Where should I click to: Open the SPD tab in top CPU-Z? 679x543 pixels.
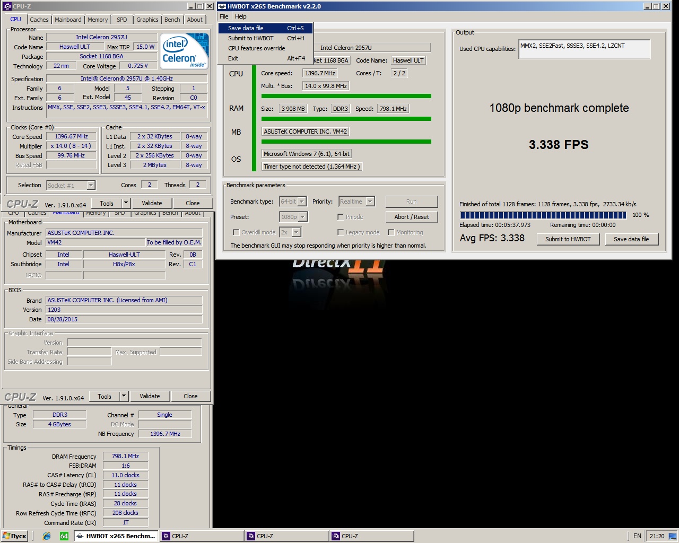pyautogui.click(x=122, y=20)
